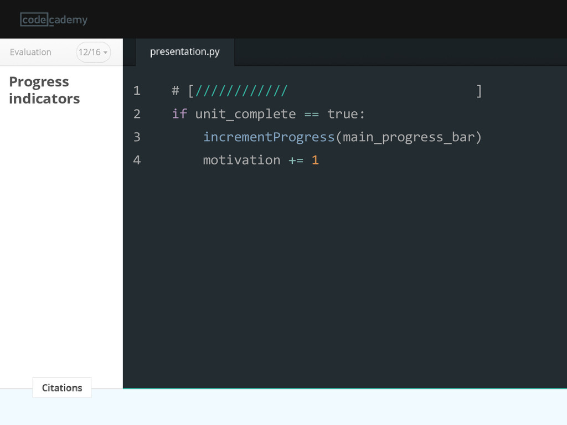This screenshot has height=425, width=567.
Task: Place cursor on incrementProgress function name
Action: [x=269, y=137]
